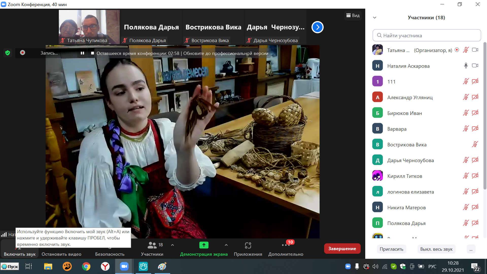This screenshot has height=274, width=487.
Task: Click the participants list scrollbar
Action: 485,116
